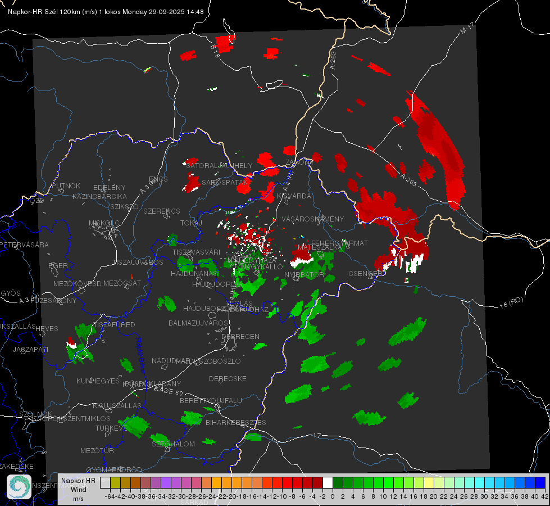Image resolution: width=550 pixels, height=506 pixels.
Task: Click the KISVÁRDA town label
Action: (x=294, y=196)
